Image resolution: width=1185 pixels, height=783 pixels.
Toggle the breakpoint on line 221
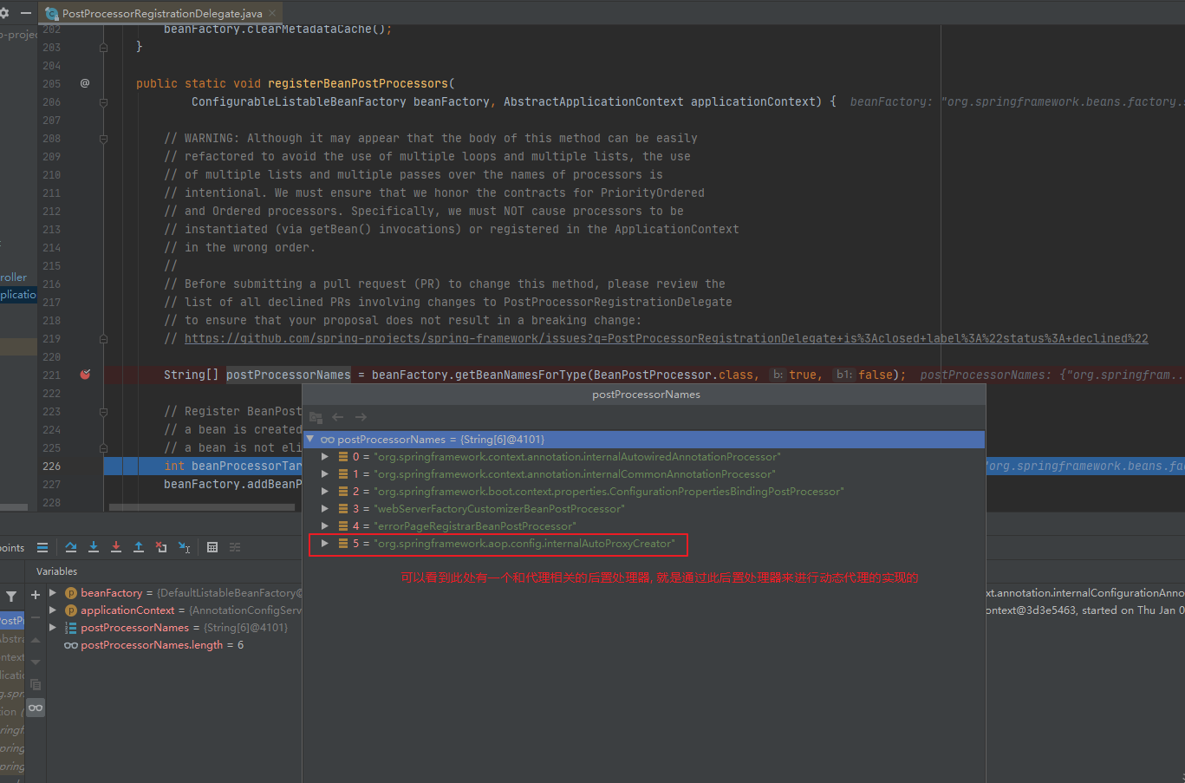pos(85,375)
